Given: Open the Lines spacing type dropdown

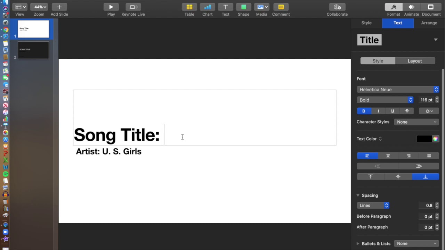Looking at the screenshot, I should [x=373, y=206].
